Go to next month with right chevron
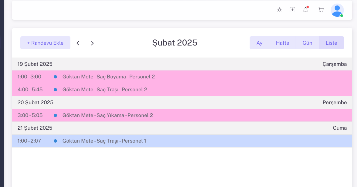 point(92,43)
